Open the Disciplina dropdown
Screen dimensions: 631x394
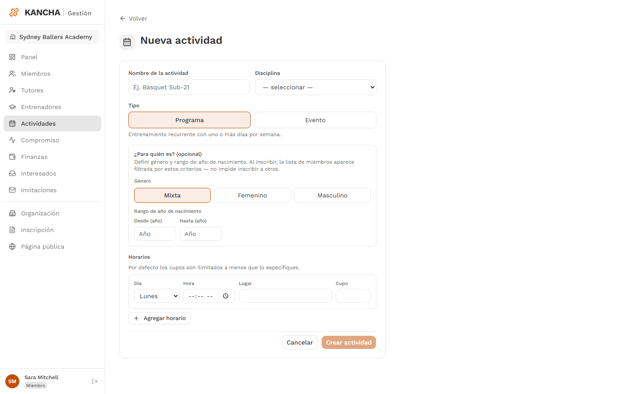coord(315,87)
